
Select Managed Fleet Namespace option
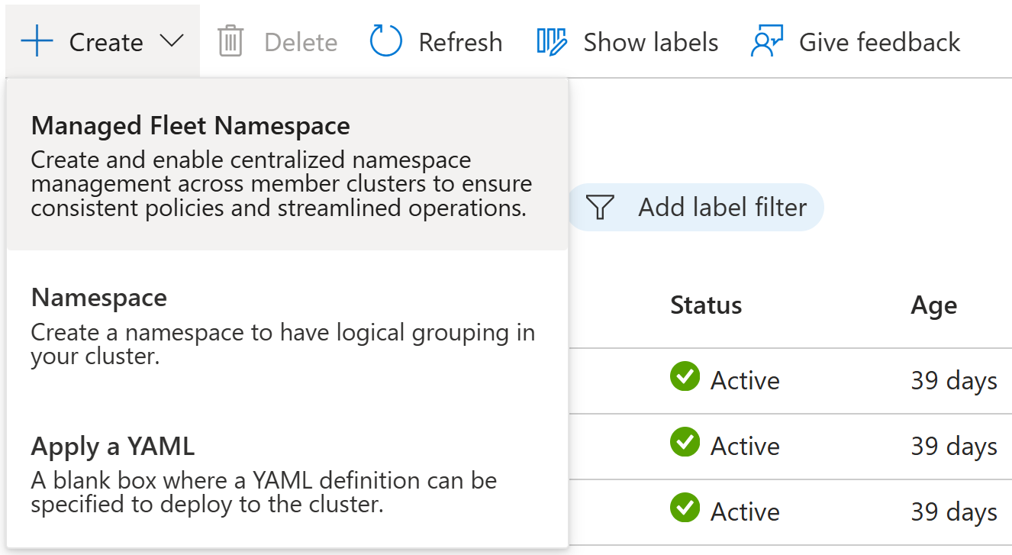tap(191, 126)
